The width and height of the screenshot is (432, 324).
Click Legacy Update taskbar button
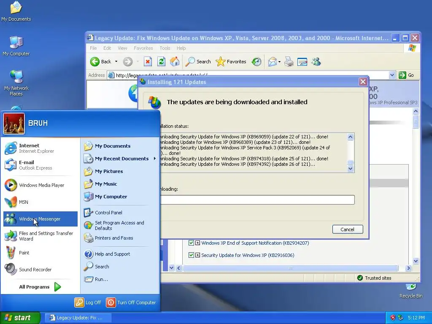[78, 318]
